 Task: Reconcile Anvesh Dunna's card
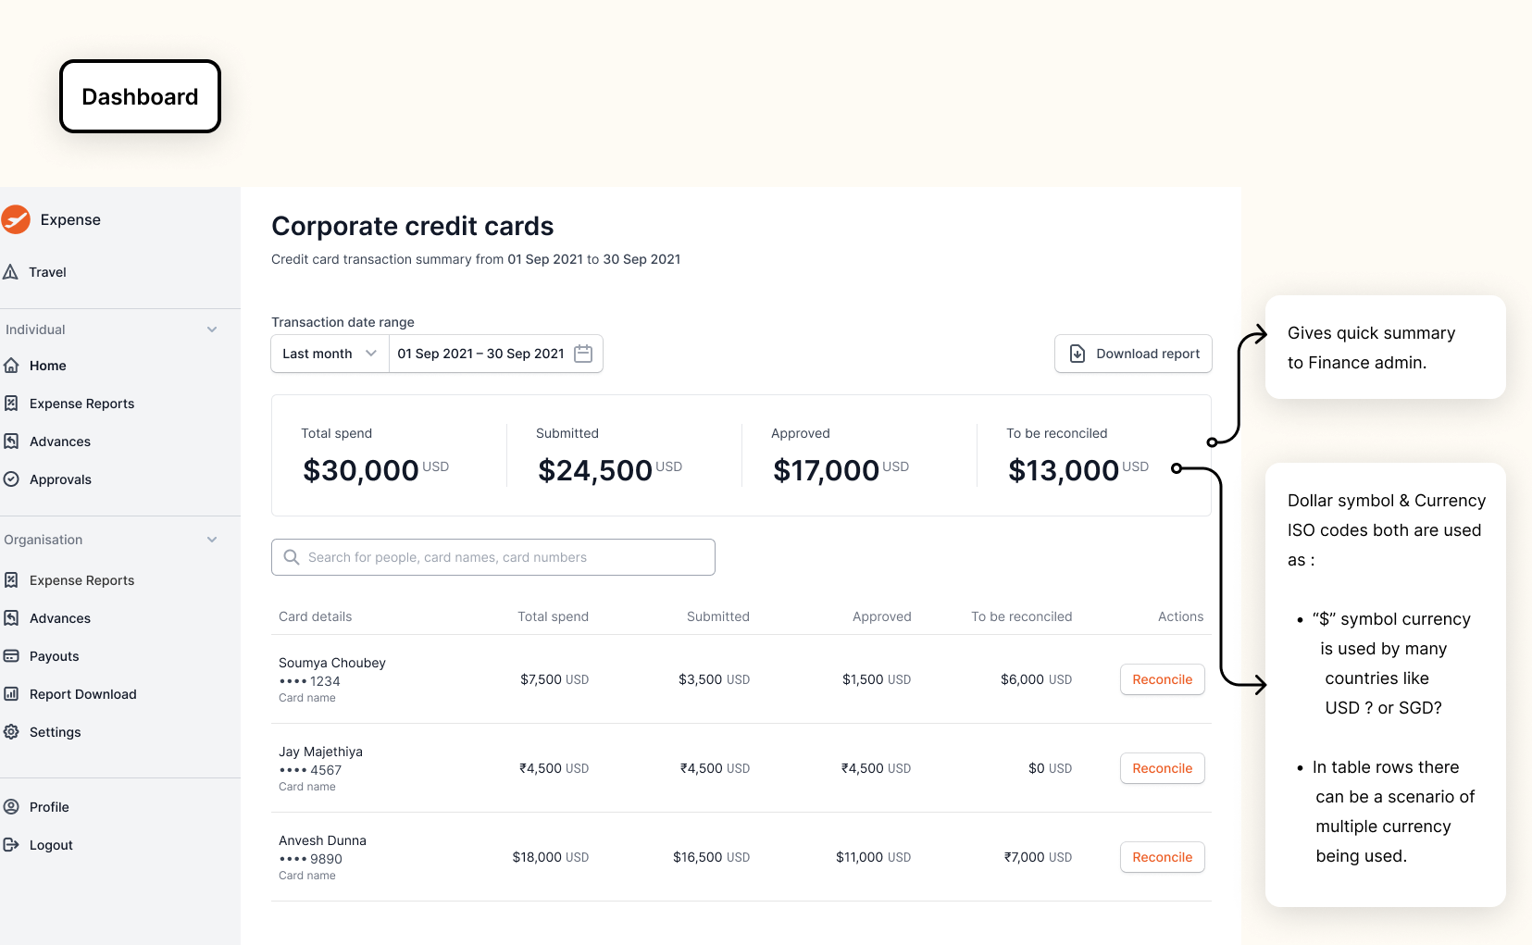tap(1162, 857)
